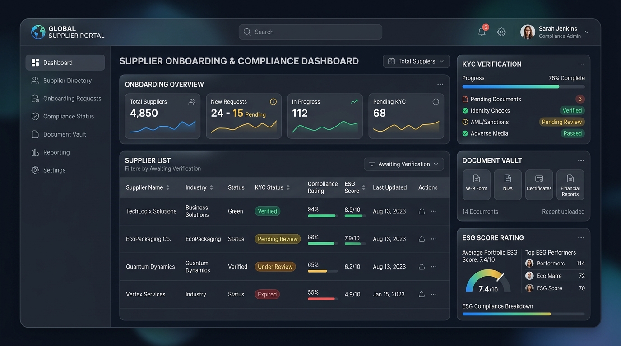Open settings gear in the top bar
The image size is (621, 346).
click(x=501, y=32)
